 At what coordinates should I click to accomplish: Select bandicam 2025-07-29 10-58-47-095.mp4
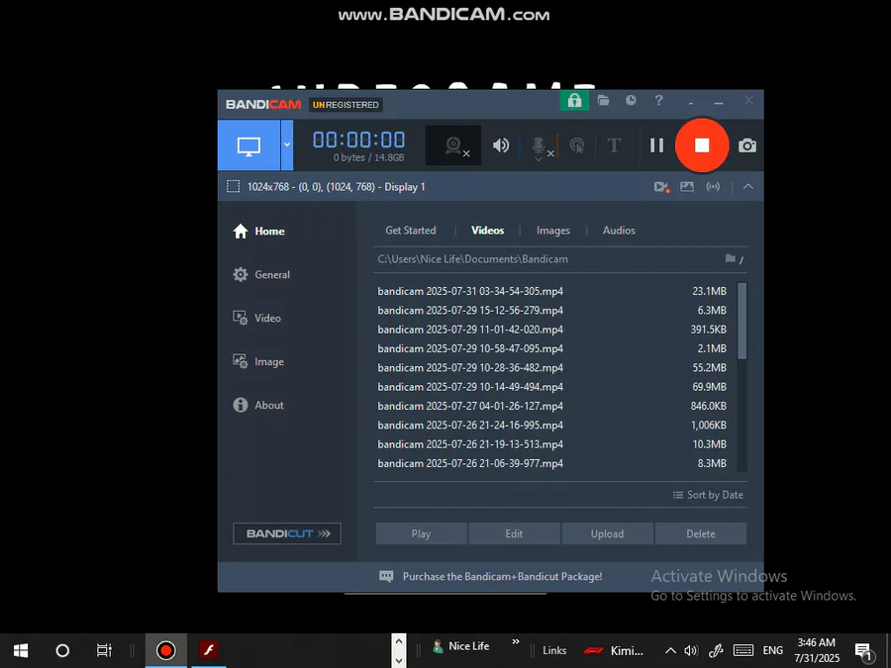coord(551,348)
